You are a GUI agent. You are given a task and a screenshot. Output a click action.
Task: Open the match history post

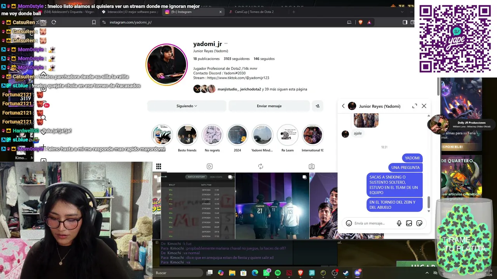point(198,206)
